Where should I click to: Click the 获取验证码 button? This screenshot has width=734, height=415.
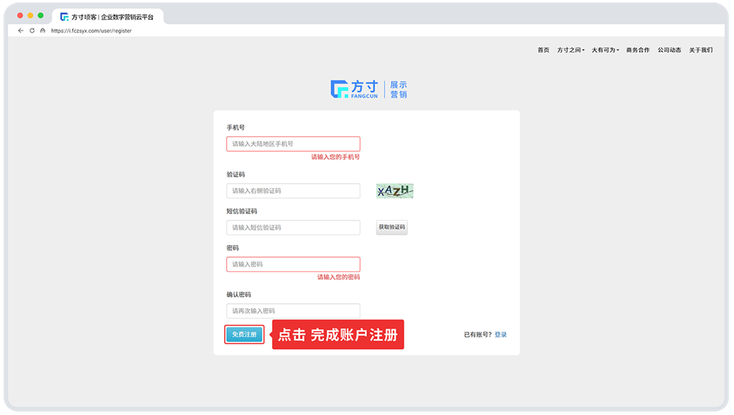(391, 227)
